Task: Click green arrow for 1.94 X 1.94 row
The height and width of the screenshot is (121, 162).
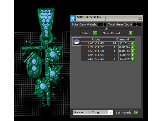Action: pyautogui.click(x=133, y=55)
